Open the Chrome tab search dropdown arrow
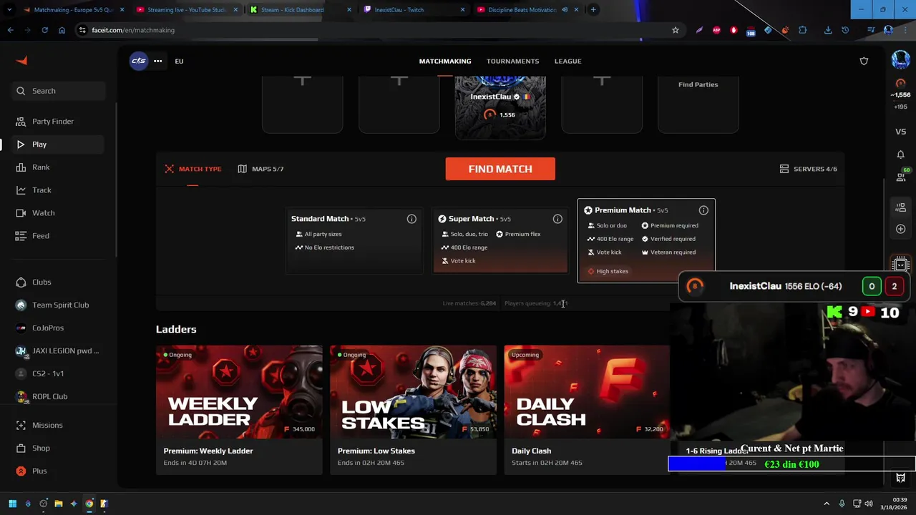The width and height of the screenshot is (916, 515). (9, 10)
